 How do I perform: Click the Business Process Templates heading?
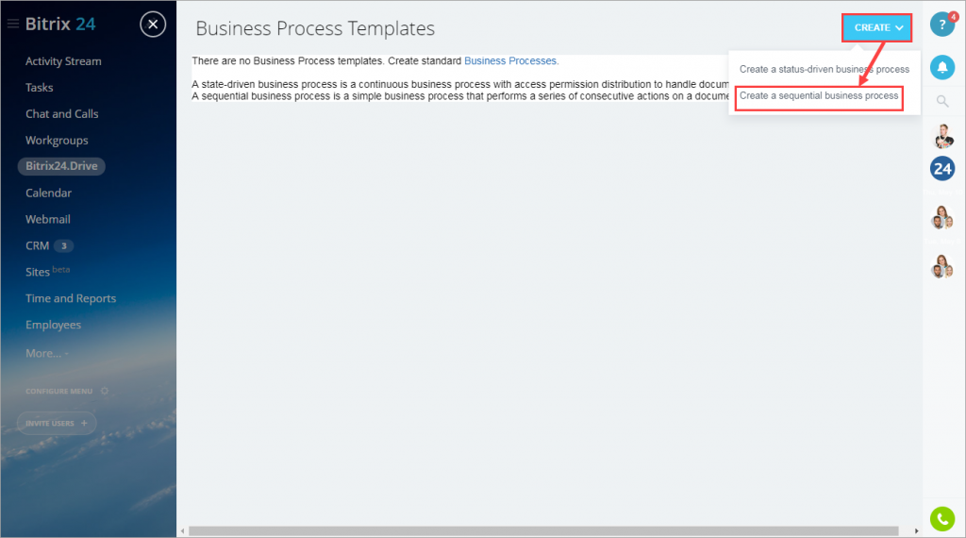click(x=315, y=28)
